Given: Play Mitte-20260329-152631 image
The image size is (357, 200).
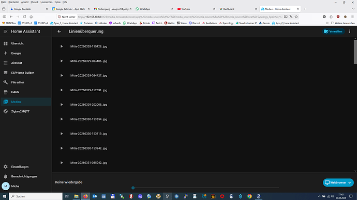Looking at the screenshot, I should tap(62, 90).
